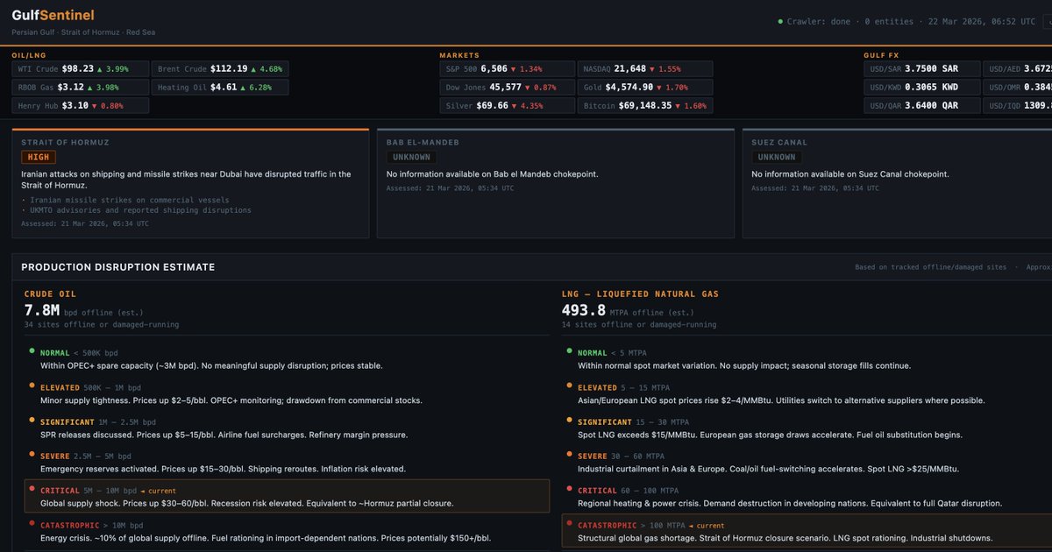Viewport: 1052px width, 552px height.
Task: Click the Silver red down arrow
Action: point(515,107)
